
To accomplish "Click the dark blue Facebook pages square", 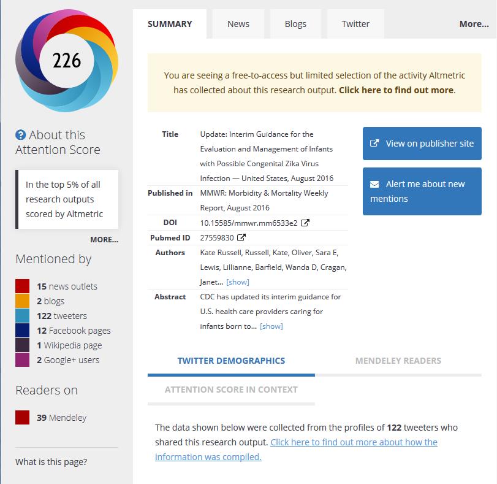I will (x=23, y=331).
